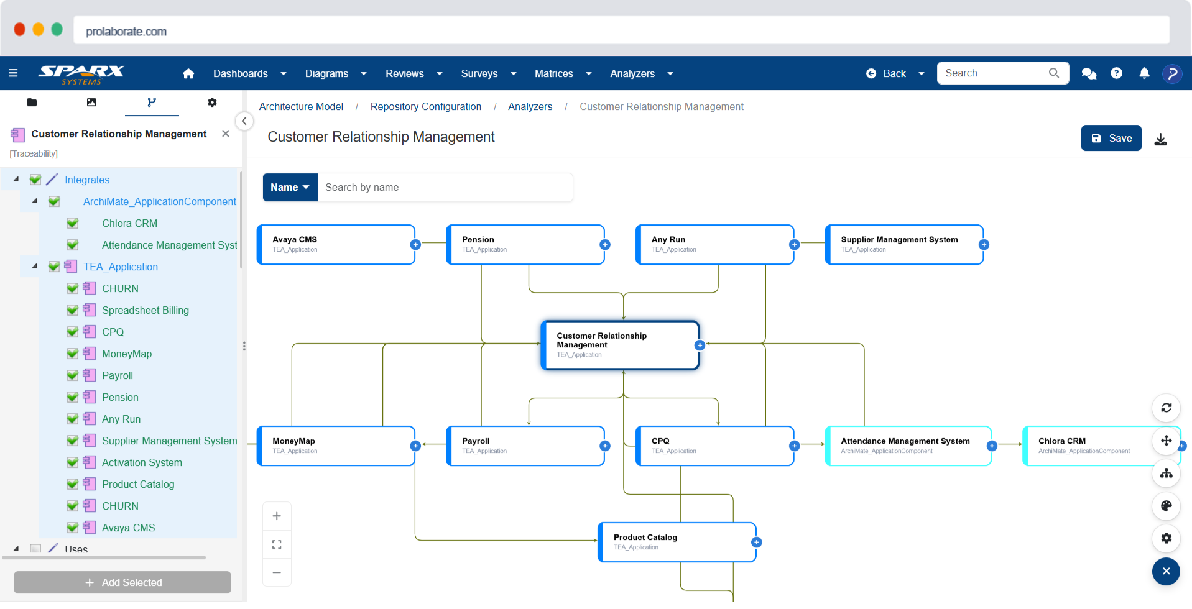Open the Name filter dropdown

290,188
